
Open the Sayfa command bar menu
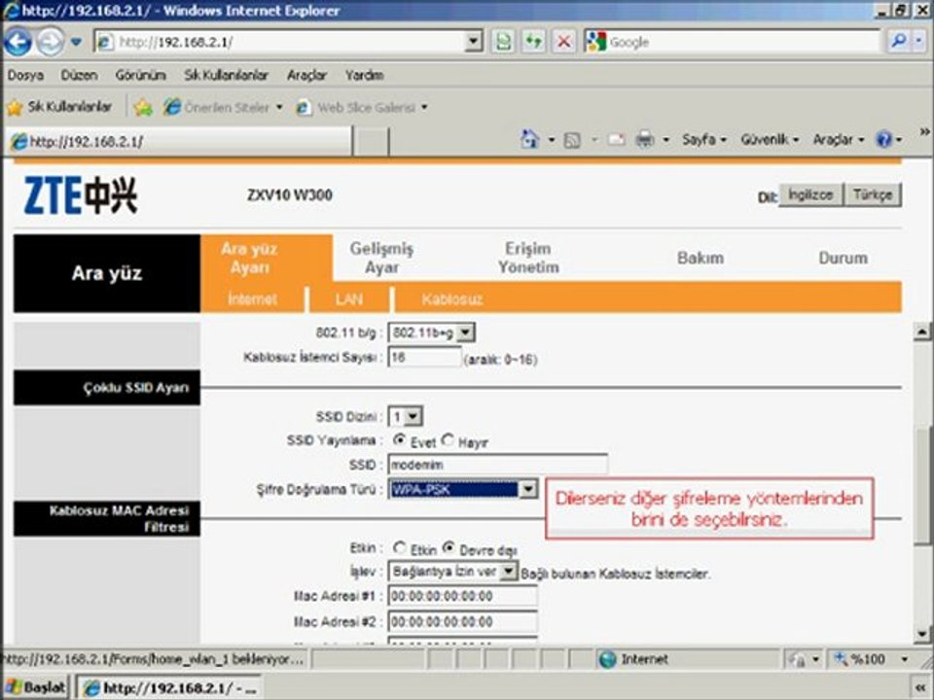[x=704, y=140]
